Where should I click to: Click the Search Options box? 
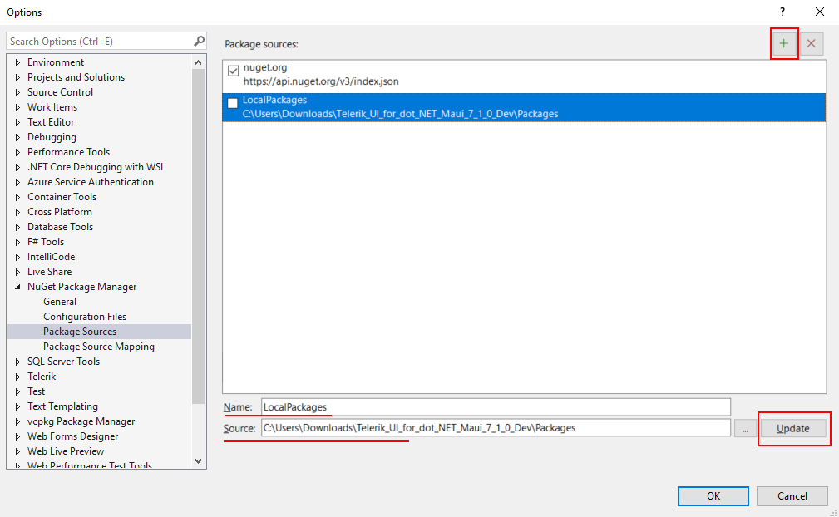(x=91, y=40)
